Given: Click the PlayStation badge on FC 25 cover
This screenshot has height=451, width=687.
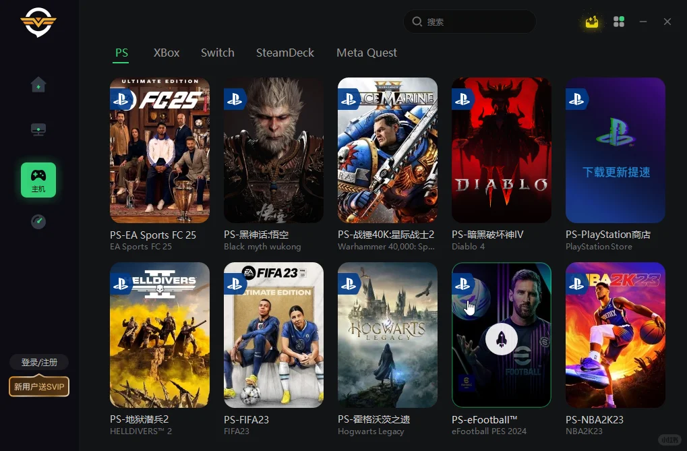Looking at the screenshot, I should [121, 100].
